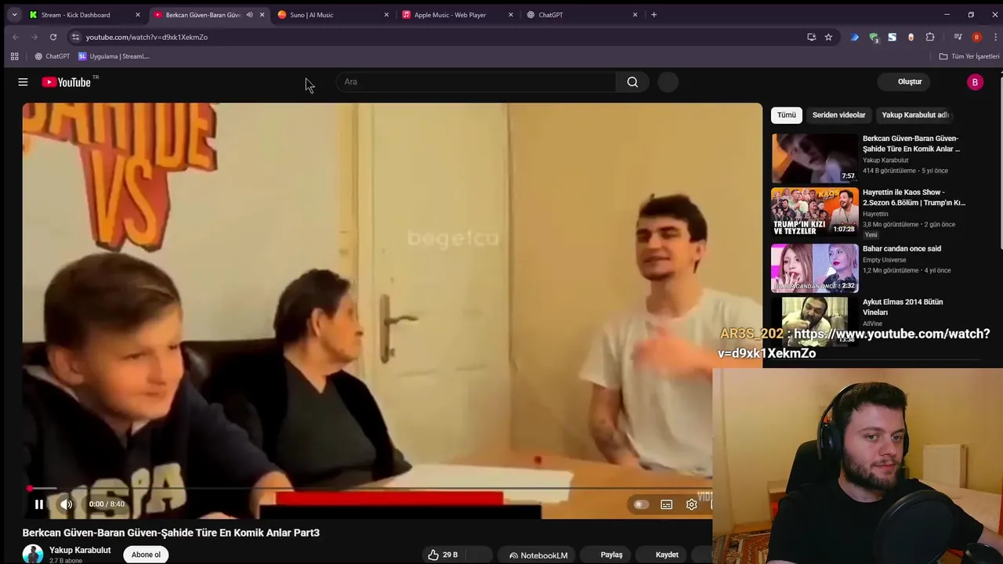Open the tab search dropdown arrow
The image size is (1003, 564).
(14, 15)
